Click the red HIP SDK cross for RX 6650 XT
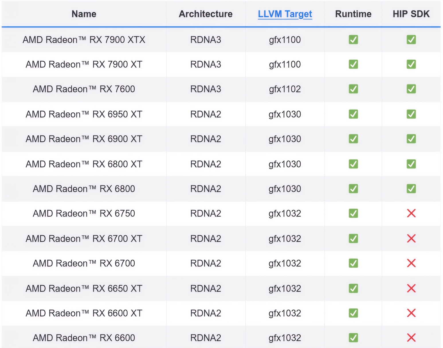The image size is (443, 348). click(x=411, y=288)
